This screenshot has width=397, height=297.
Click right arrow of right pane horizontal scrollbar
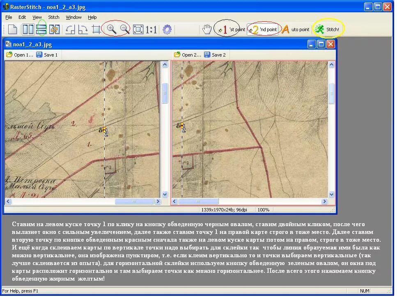(x=325, y=202)
